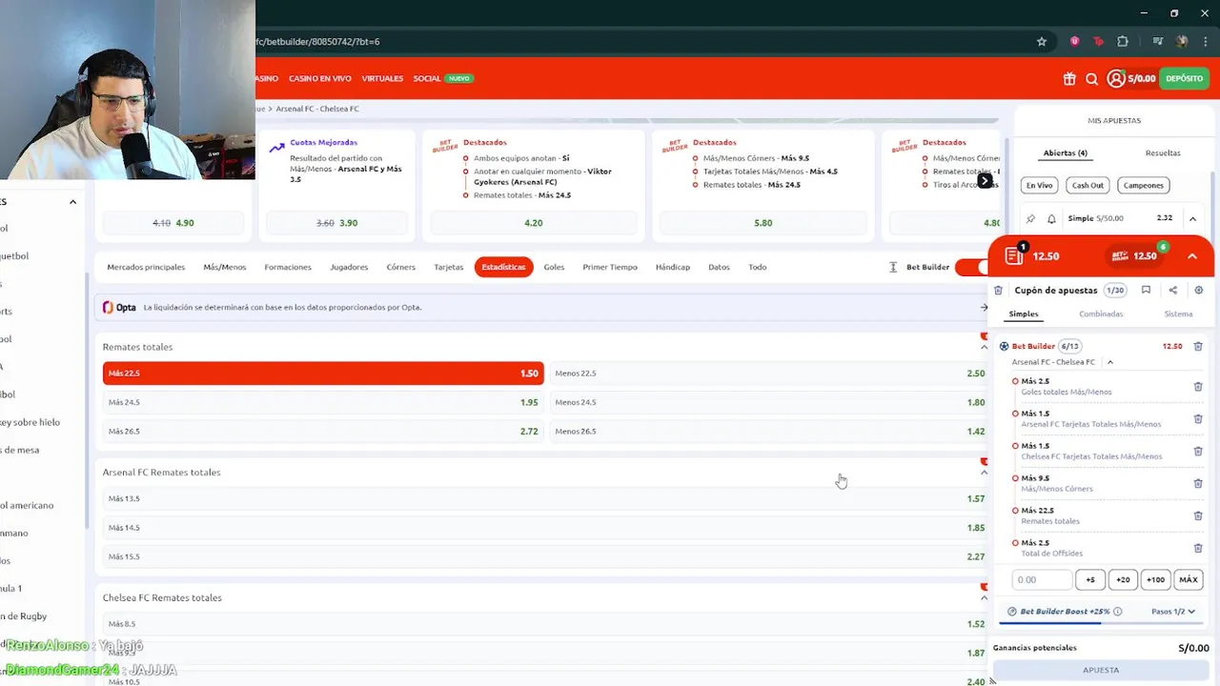
Task: Deselect Más 22.5 Remates totales at 1.50
Action: click(323, 373)
